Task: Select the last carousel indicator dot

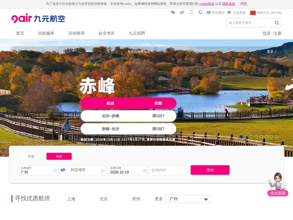Action: coord(277,137)
